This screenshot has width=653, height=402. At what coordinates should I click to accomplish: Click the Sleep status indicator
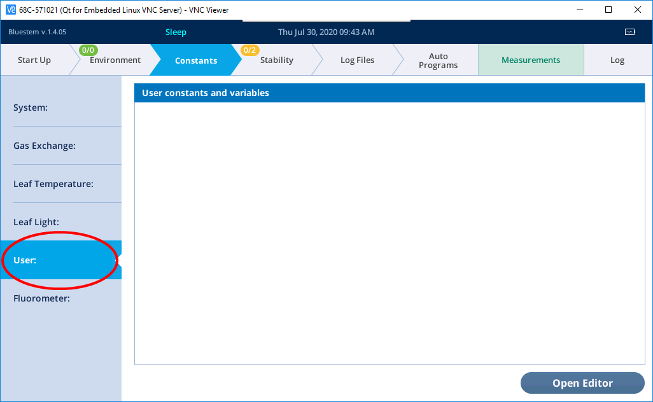[176, 32]
